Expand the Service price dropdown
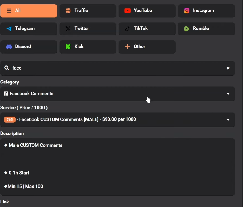 [x=117, y=119]
